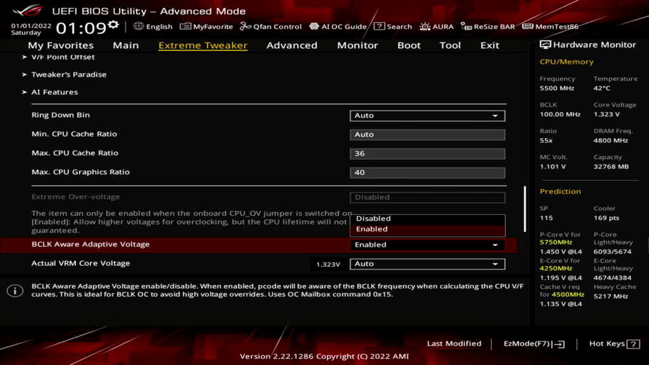Open the clock settings gear icon
The image size is (649, 365).
pyautogui.click(x=113, y=25)
